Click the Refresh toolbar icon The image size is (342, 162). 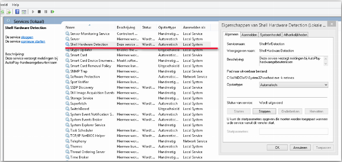point(2,12)
